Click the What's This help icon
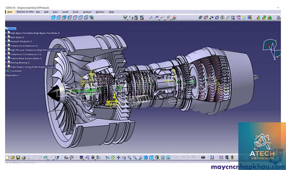Viewport: 286px width, 170px height. coord(57,157)
